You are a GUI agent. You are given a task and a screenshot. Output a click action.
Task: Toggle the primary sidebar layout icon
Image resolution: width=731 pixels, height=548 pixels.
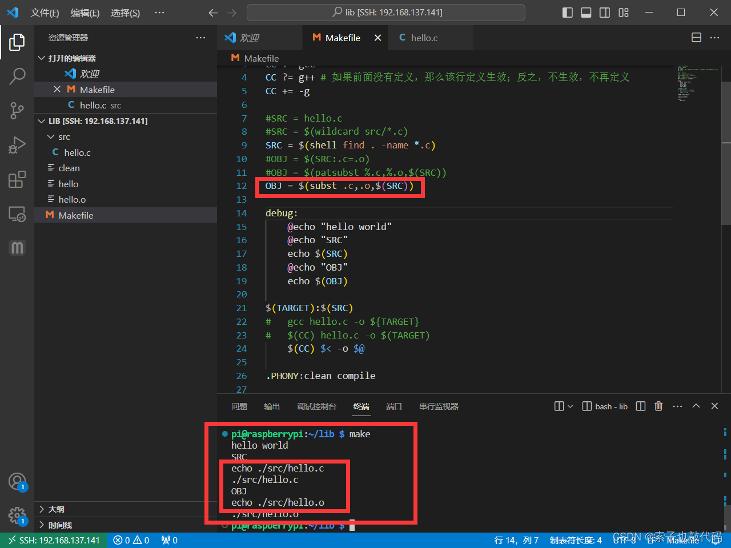(x=567, y=13)
